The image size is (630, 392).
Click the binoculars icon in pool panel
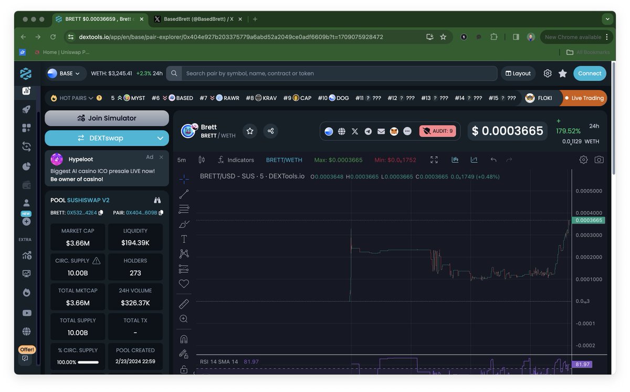tap(157, 200)
